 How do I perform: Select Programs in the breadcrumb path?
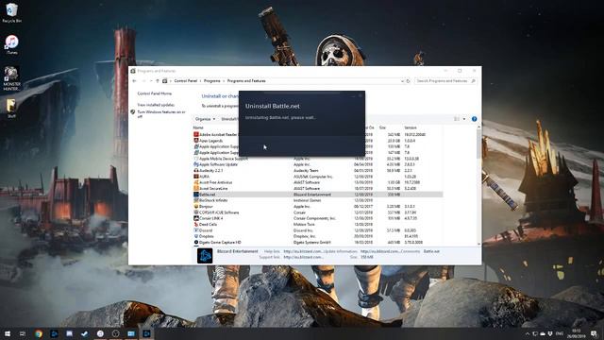[x=211, y=81]
